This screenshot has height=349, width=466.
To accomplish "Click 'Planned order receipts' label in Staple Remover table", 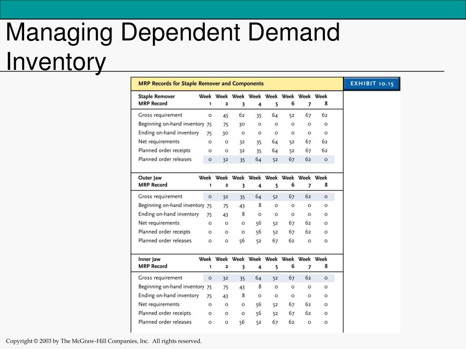I will [x=164, y=150].
